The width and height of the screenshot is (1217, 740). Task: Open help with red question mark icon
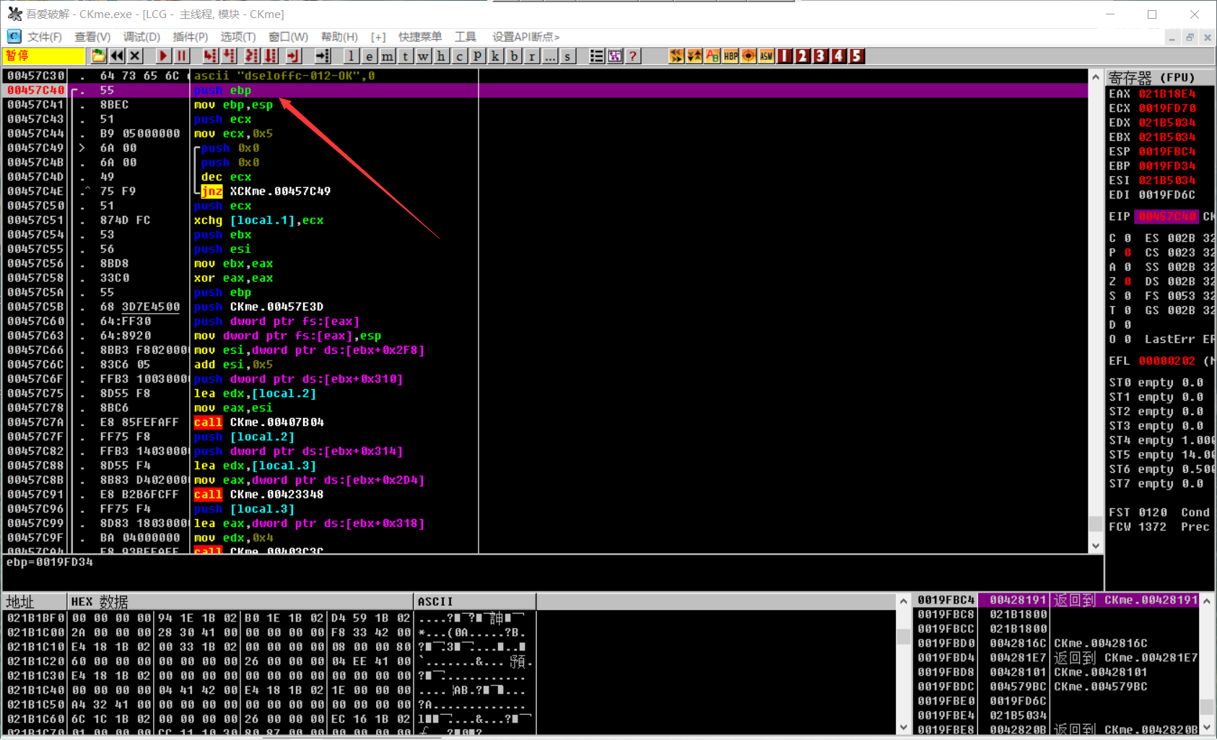coord(632,56)
